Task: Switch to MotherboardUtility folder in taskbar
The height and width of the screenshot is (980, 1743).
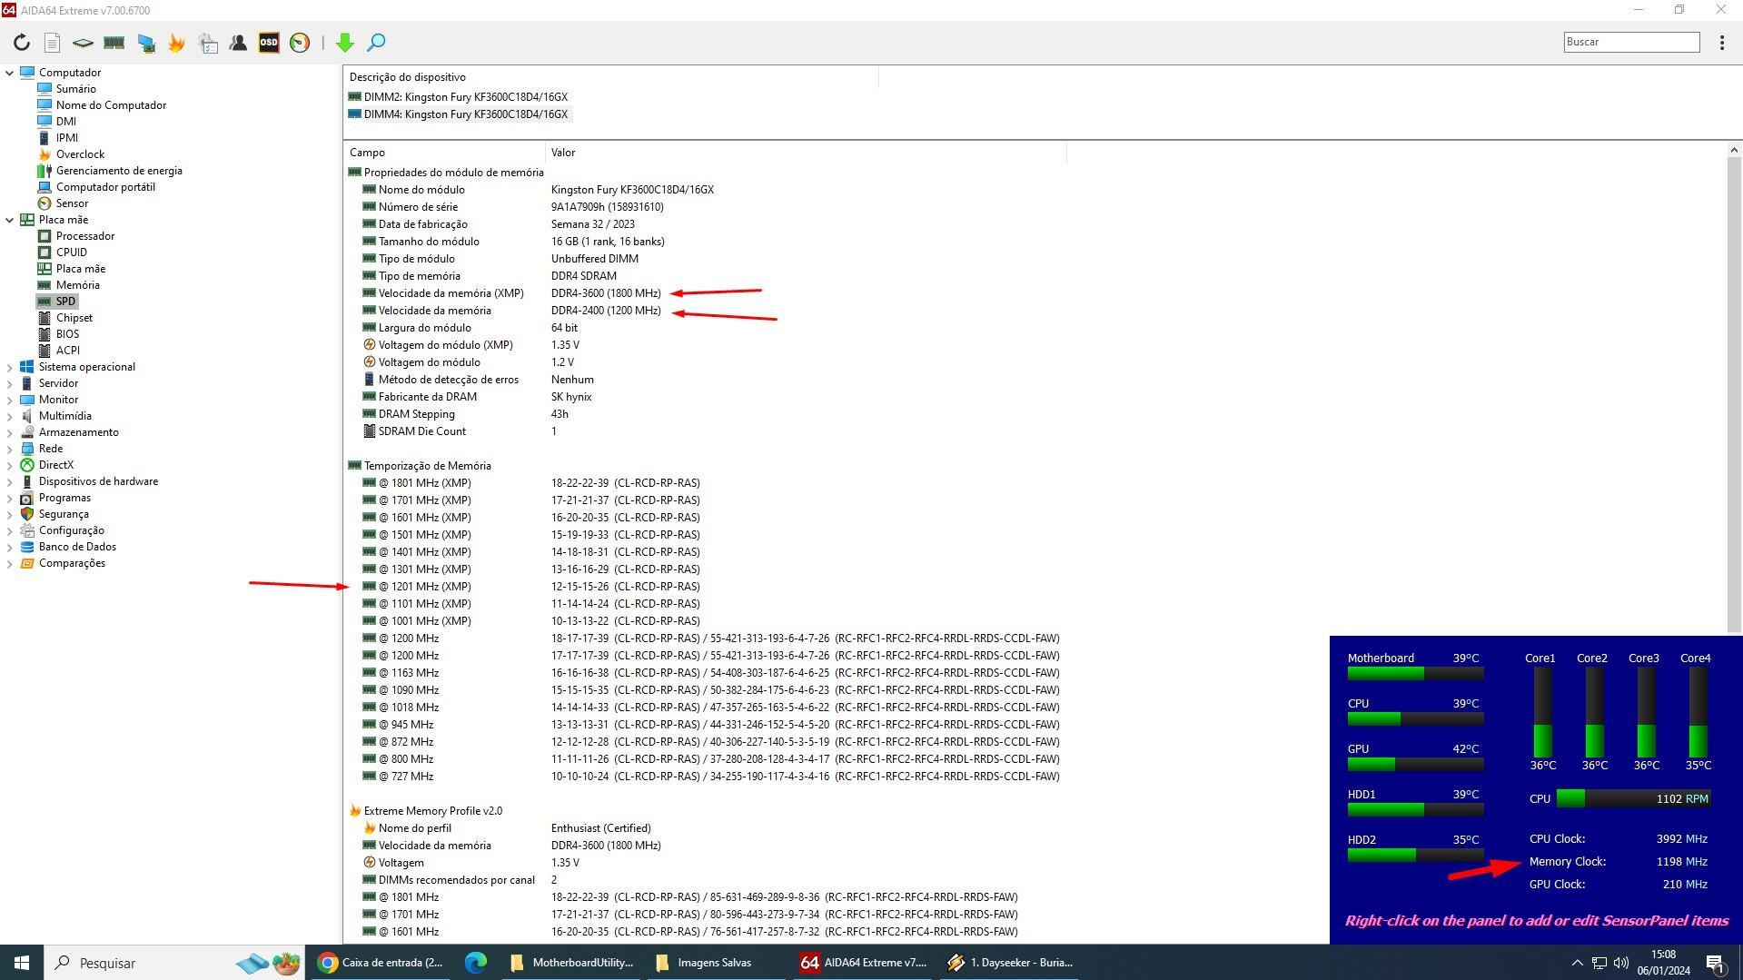Action: click(572, 963)
